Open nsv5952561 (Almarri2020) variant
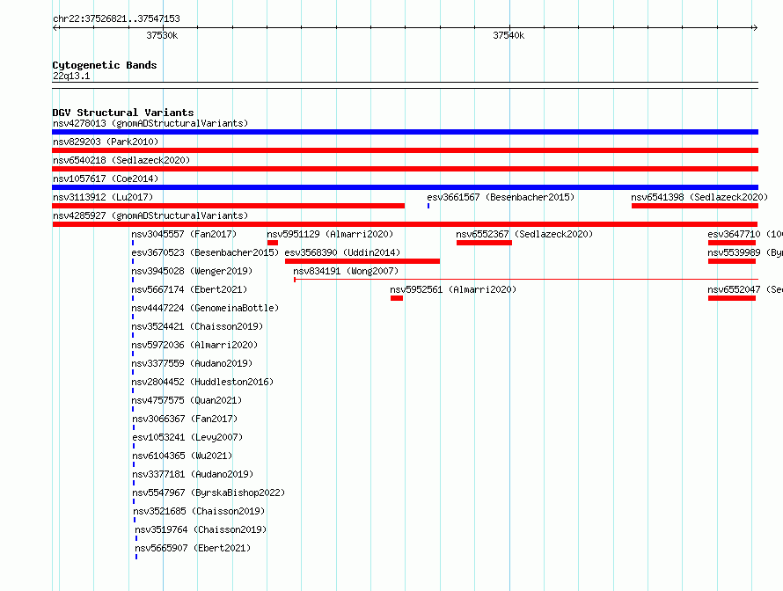Viewport: 783px width, 591px height. (453, 289)
